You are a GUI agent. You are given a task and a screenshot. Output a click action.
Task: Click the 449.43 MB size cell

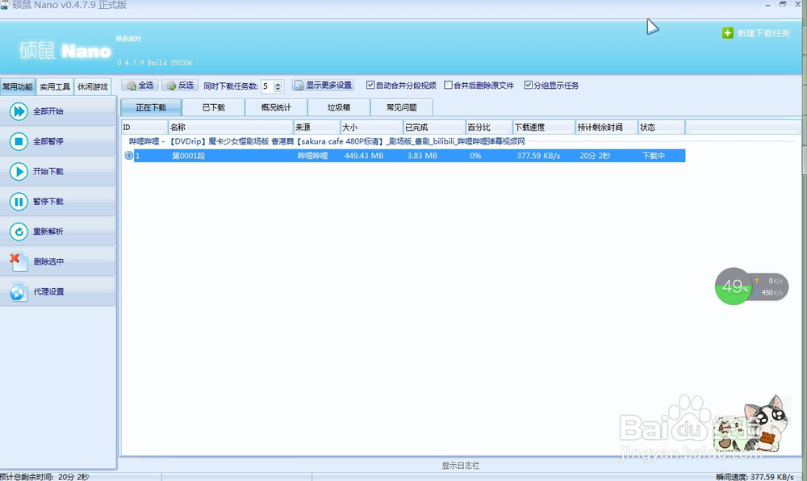click(x=364, y=156)
